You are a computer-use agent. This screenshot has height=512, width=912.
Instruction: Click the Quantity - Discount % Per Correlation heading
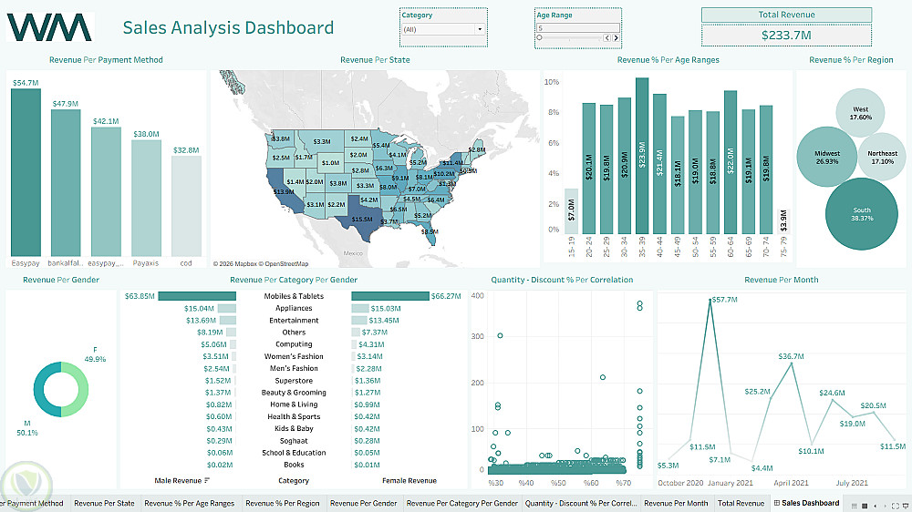click(x=562, y=280)
